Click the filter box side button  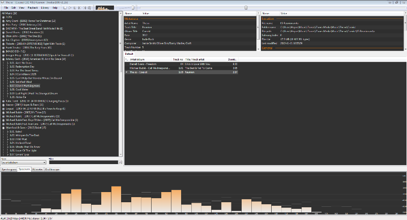(x=120, y=163)
